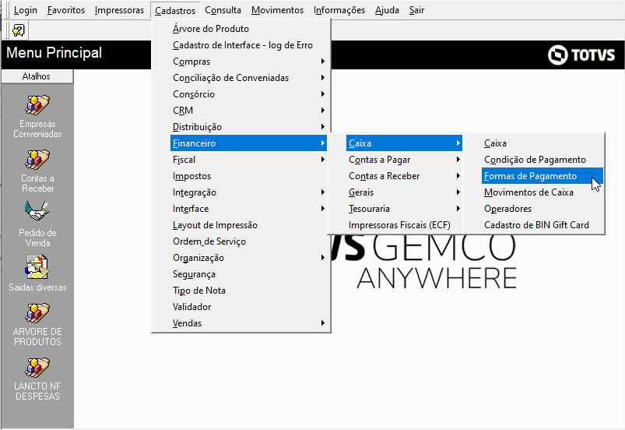Open Saidas diversas shortcut icon
This screenshot has width=625, height=430.
[x=37, y=266]
